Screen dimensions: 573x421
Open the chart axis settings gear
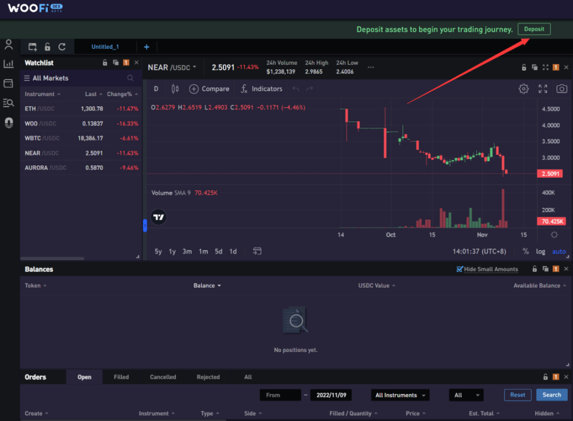point(554,235)
